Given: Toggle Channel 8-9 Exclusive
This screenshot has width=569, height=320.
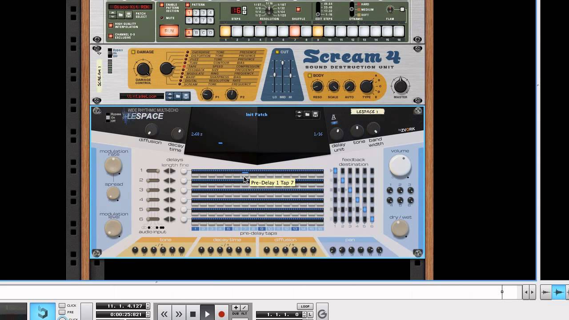Looking at the screenshot, I should [111, 36].
